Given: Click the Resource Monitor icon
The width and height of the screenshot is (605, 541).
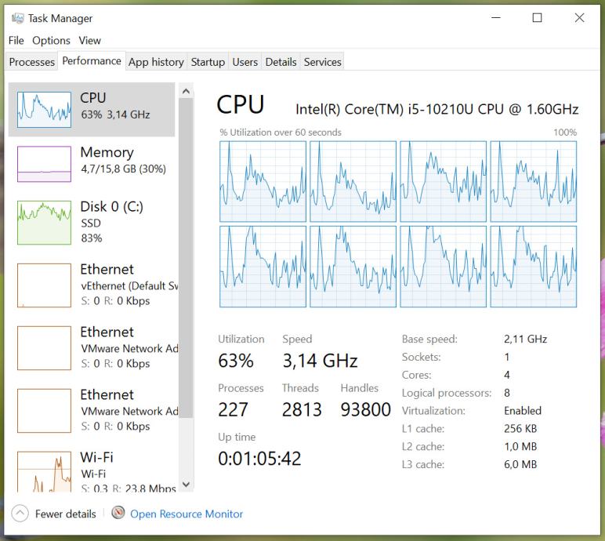Looking at the screenshot, I should tap(118, 514).
